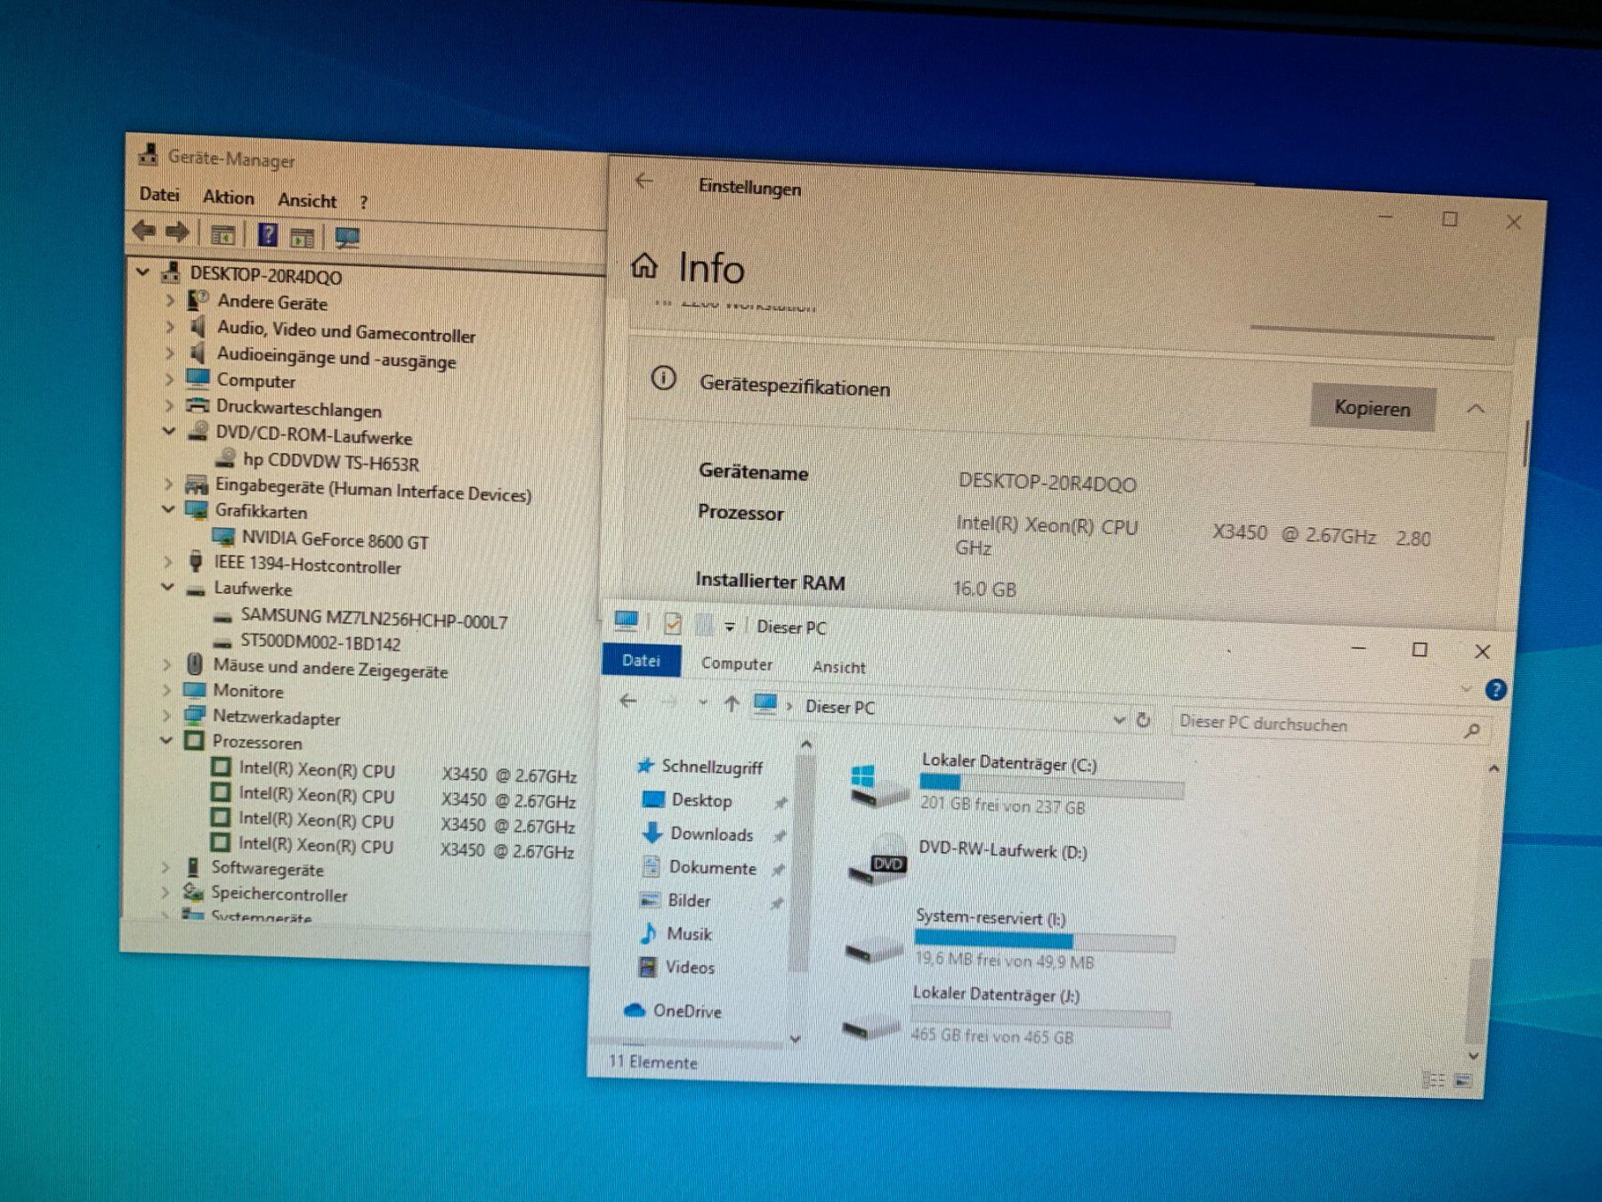Expand Audioeingänge und -ausgänge
The width and height of the screenshot is (1602, 1202).
[170, 353]
